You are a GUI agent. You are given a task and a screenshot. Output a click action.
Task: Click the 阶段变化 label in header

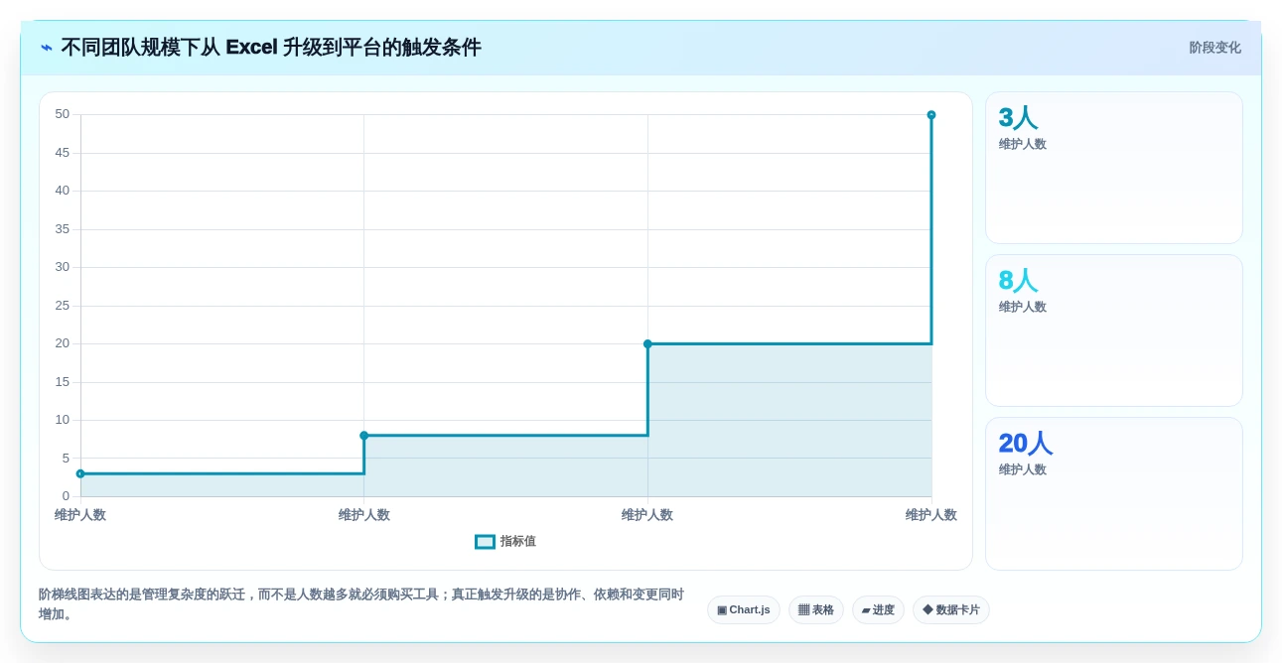click(1214, 48)
